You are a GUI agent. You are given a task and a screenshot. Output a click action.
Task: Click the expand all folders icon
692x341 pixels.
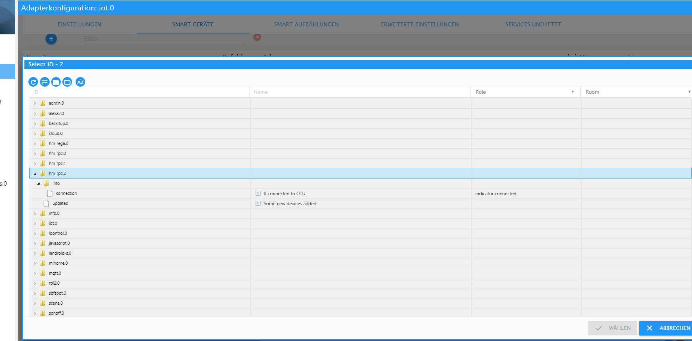[x=67, y=82]
